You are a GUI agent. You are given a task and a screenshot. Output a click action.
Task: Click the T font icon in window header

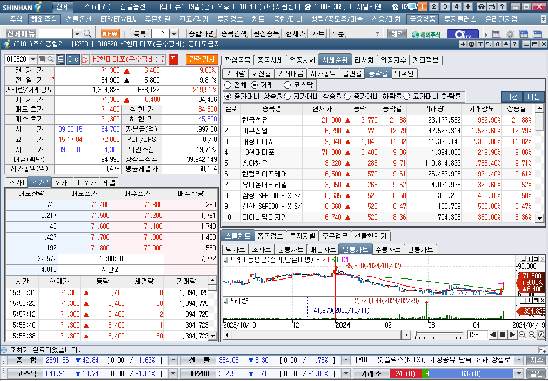(480, 44)
